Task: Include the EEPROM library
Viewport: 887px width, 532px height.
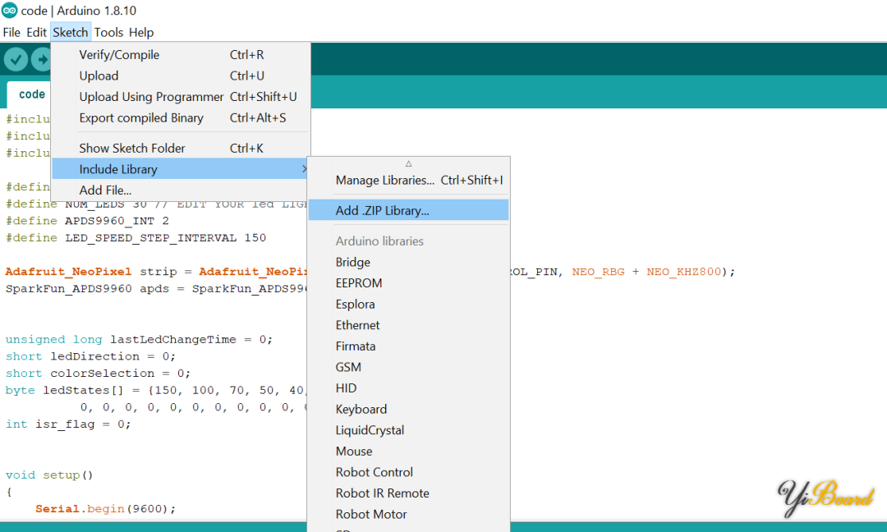Action: 408,283
